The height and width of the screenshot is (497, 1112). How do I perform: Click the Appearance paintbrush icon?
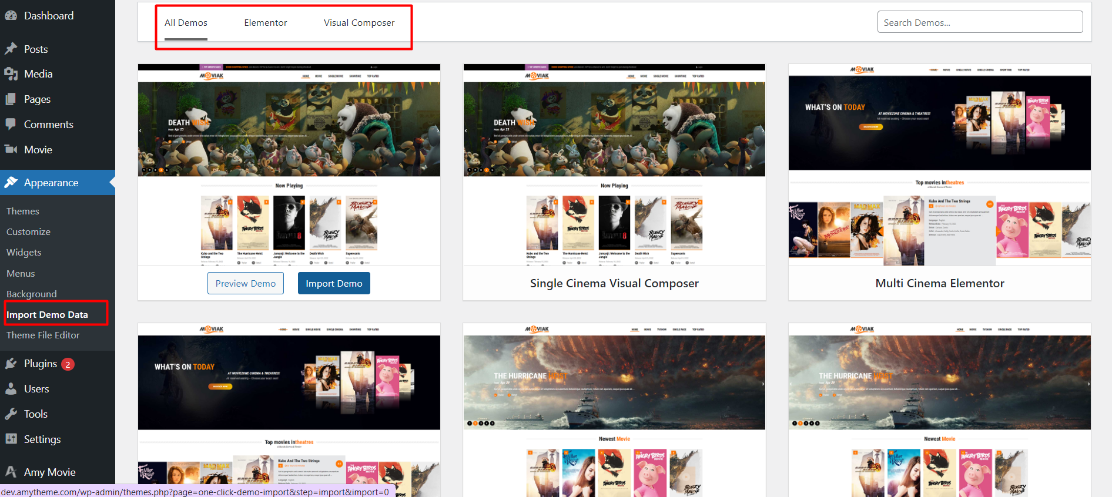[x=11, y=183]
